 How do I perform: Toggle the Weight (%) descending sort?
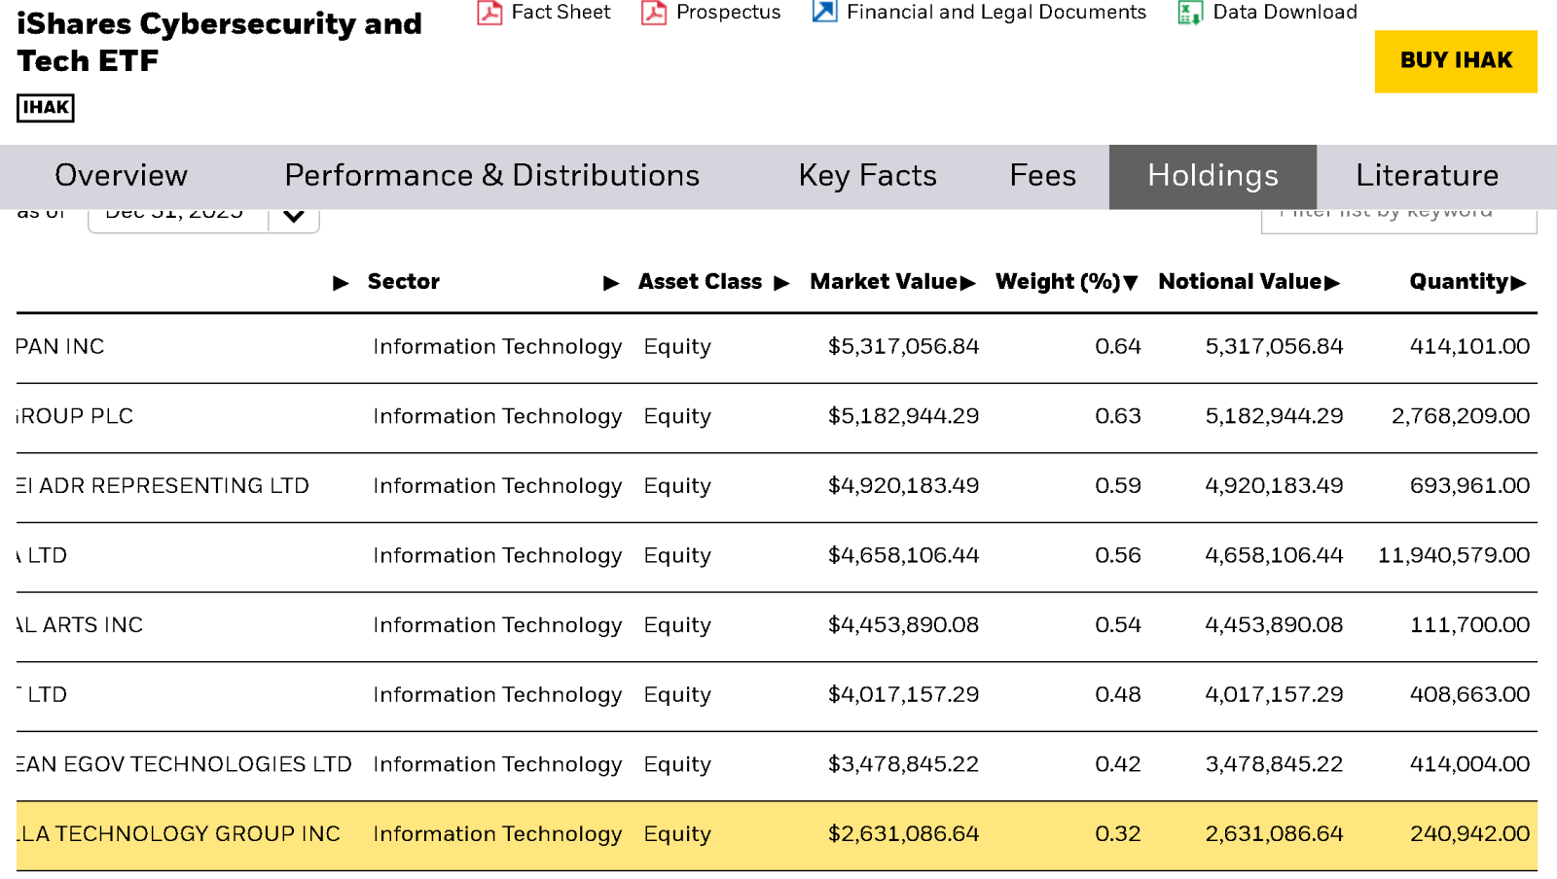coord(1130,283)
